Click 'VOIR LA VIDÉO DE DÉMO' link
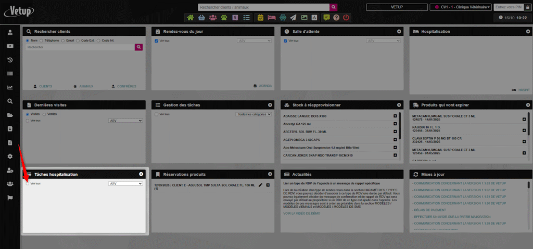 tap(302, 213)
